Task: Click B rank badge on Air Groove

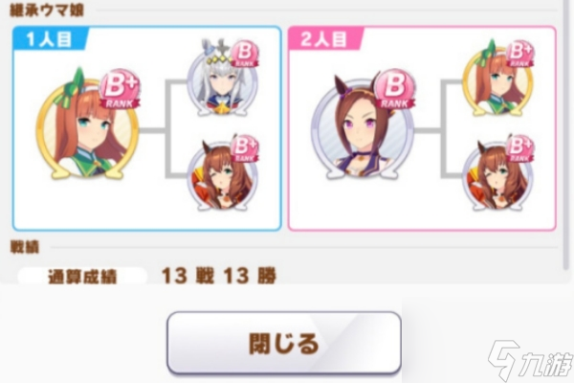Action: click(x=394, y=90)
